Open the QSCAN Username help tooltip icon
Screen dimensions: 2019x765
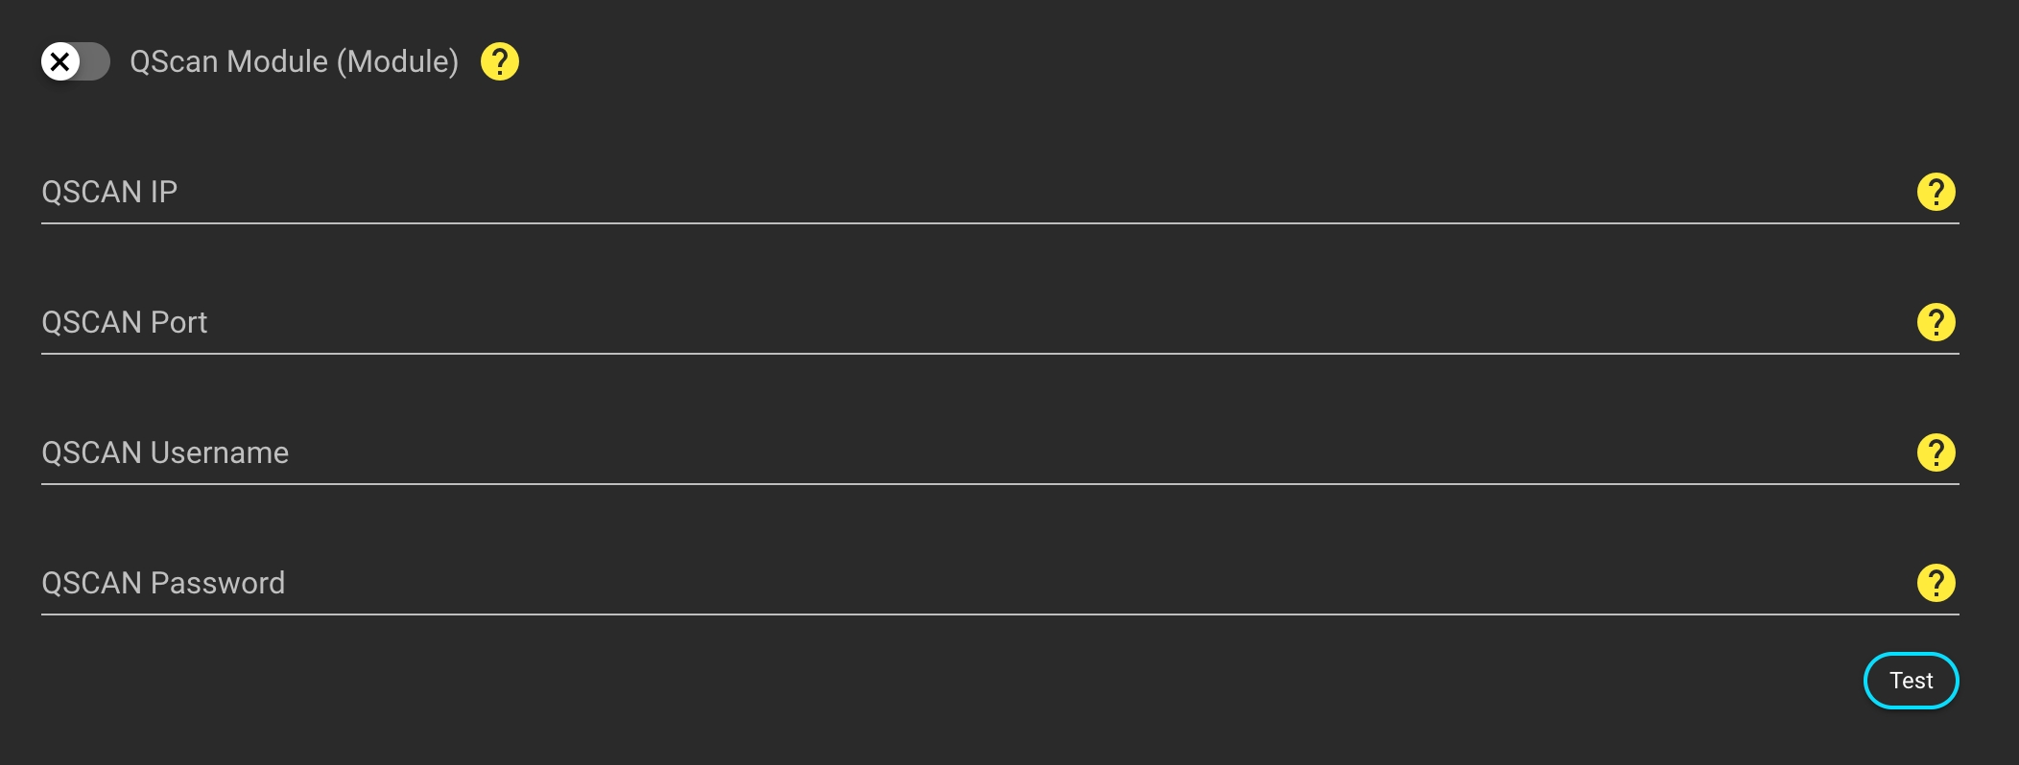tap(1936, 452)
